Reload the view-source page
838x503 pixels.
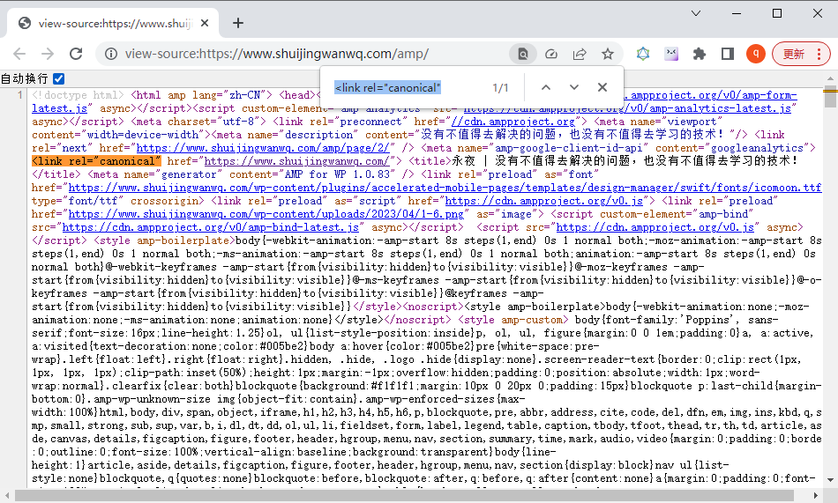(x=76, y=54)
